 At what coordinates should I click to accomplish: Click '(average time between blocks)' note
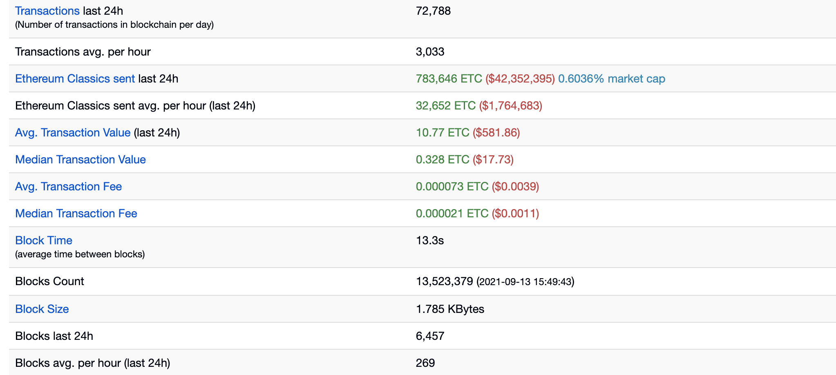point(80,254)
